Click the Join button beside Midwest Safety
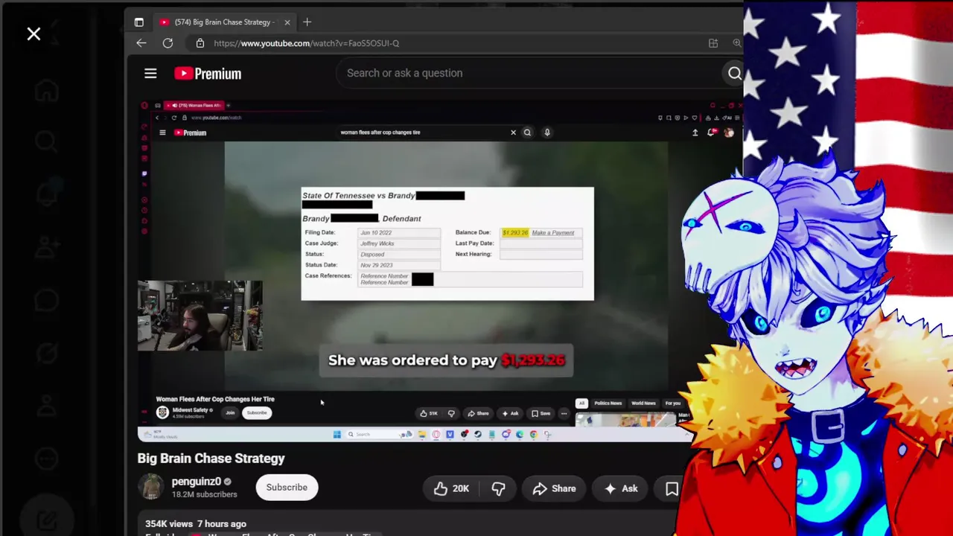The height and width of the screenshot is (536, 953). (230, 412)
